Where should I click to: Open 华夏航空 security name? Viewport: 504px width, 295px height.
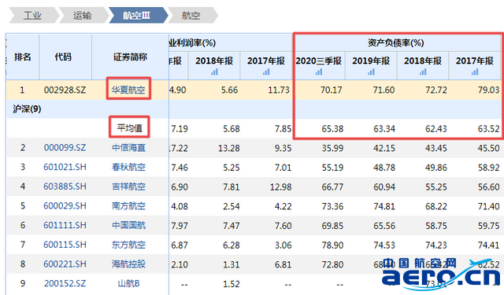click(x=128, y=90)
